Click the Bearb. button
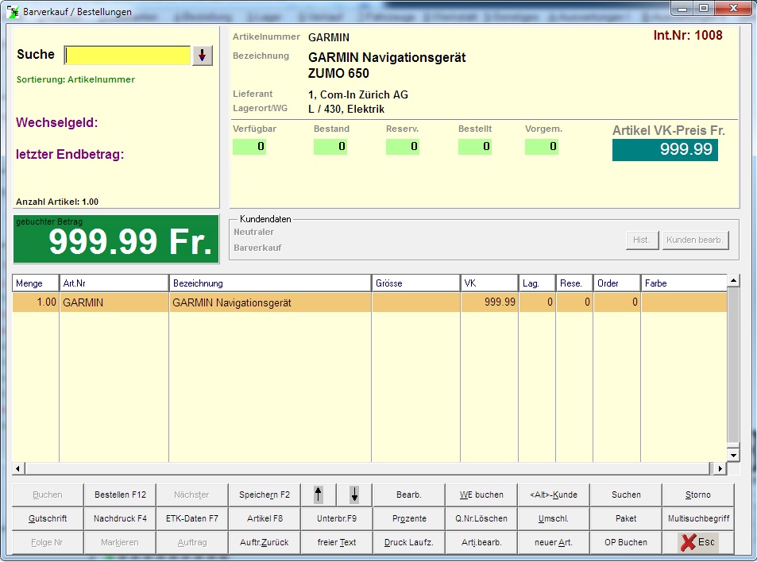This screenshot has width=757, height=562. tap(409, 495)
